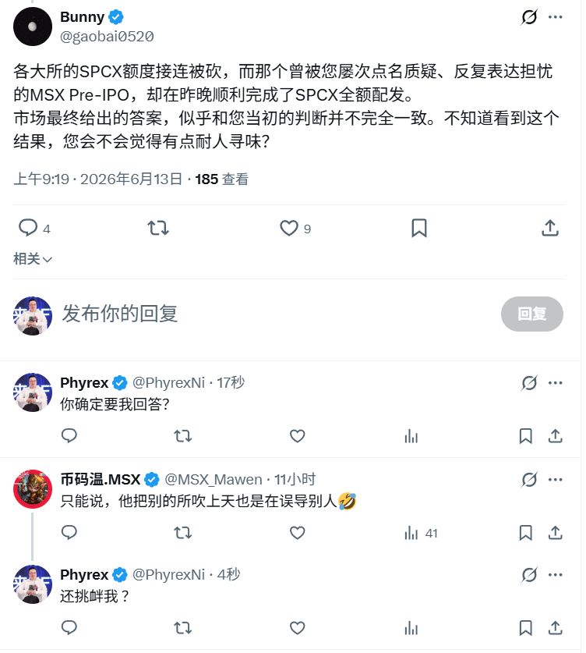
Task: Open @MSX_Mawen profile link
Action: pyautogui.click(x=214, y=479)
